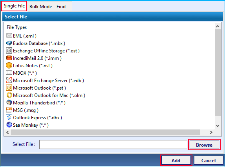This screenshot has width=225, height=167.
Task: Pick the Lotus Notes yellow icon
Action: point(9,65)
